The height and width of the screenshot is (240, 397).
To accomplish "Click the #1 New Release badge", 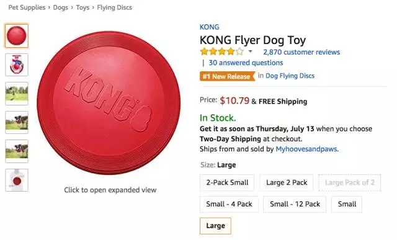I will pos(228,76).
